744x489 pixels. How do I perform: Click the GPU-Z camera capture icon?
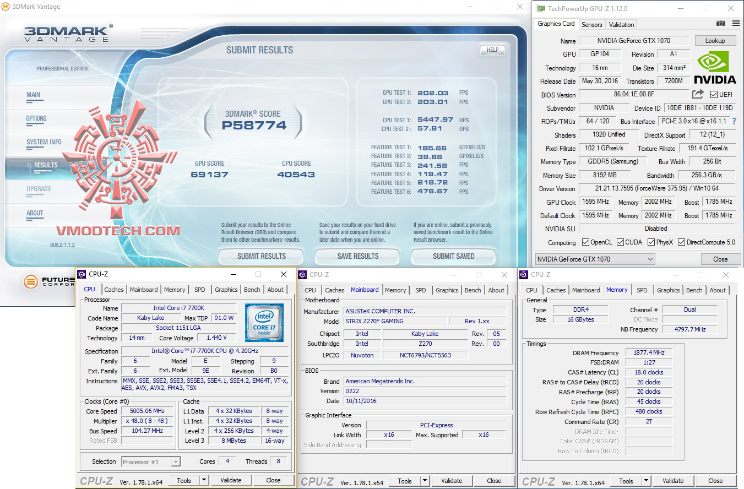click(x=721, y=23)
